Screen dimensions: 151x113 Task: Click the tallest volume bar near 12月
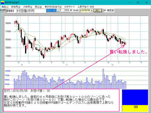[103, 79]
